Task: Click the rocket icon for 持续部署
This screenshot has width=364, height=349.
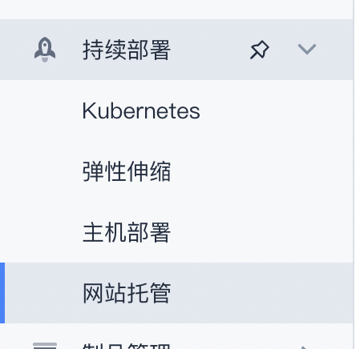Action: pos(45,50)
